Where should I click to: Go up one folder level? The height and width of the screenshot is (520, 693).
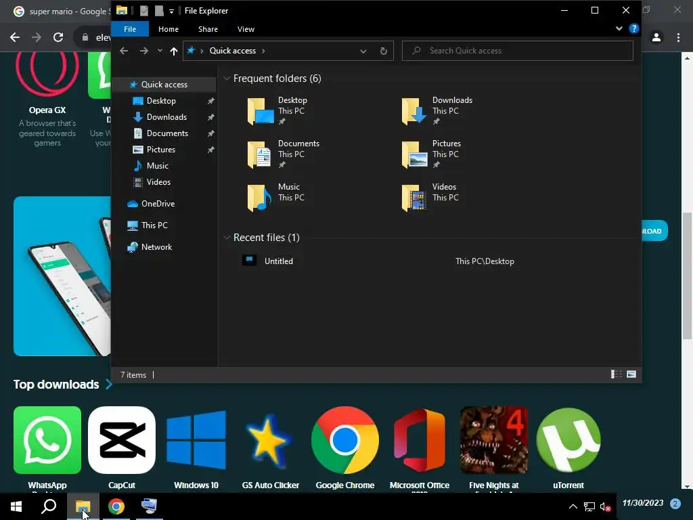pyautogui.click(x=174, y=51)
